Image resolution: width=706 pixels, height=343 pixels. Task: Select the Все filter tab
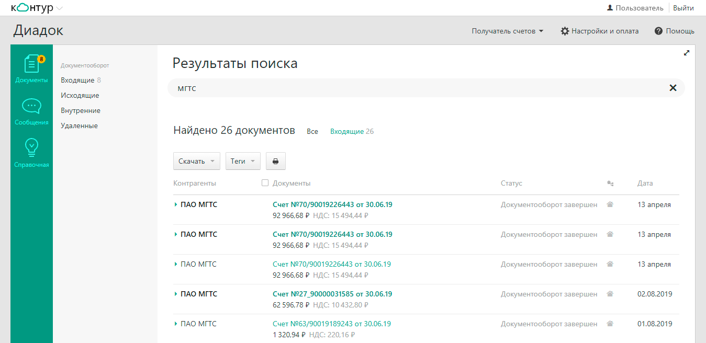click(x=312, y=131)
